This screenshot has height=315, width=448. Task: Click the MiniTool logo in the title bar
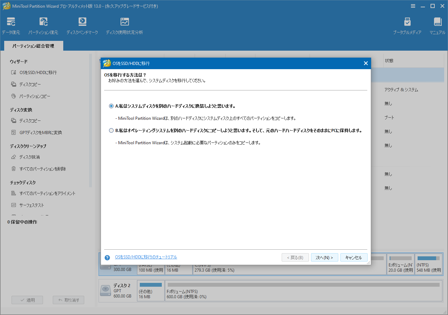click(7, 6)
